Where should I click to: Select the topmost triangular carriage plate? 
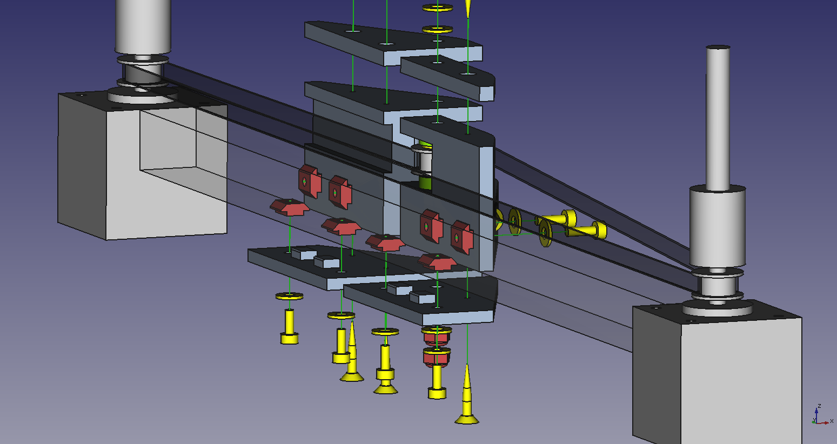coord(393,43)
